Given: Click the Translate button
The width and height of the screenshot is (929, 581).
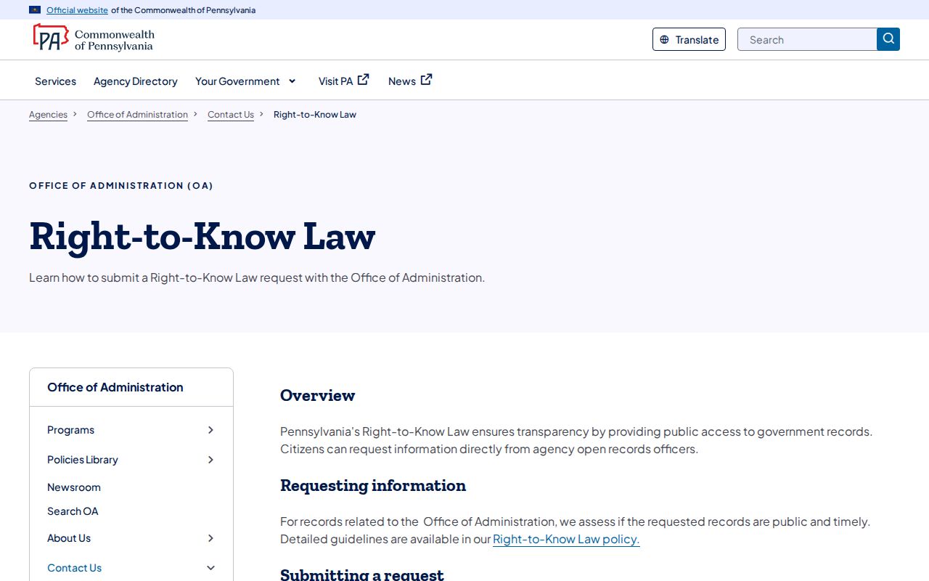Looking at the screenshot, I should point(689,39).
